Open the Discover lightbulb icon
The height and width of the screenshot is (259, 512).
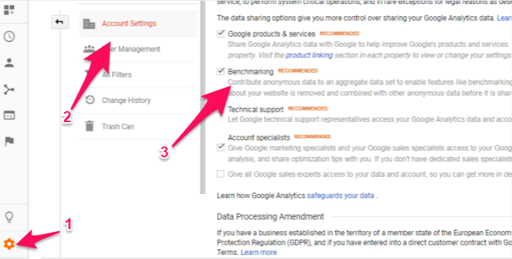[x=9, y=217]
